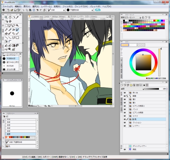
Task: Select the pencil tool
Action: coord(10,30)
